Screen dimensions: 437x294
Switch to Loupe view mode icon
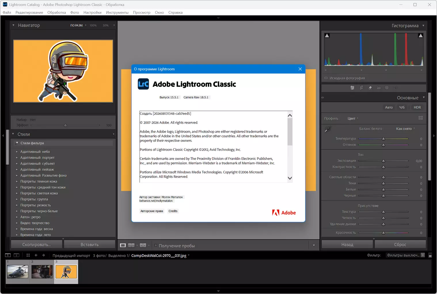tap(123, 245)
